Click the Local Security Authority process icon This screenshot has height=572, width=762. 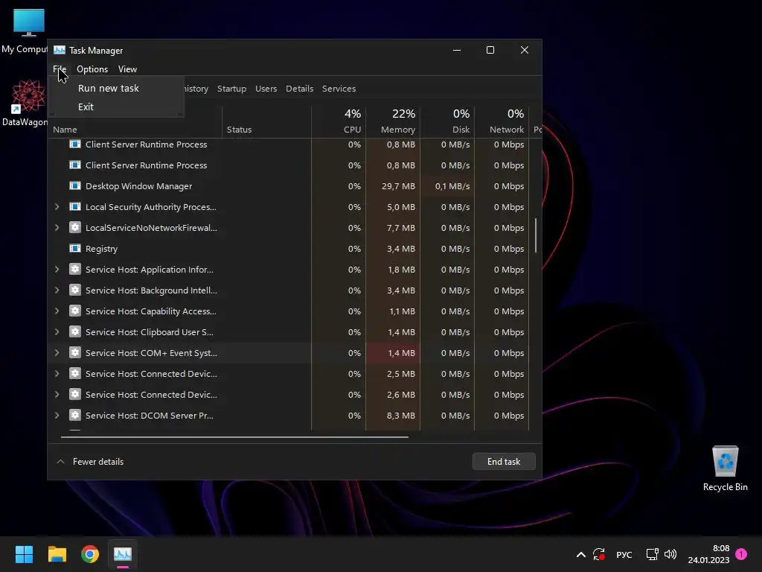(75, 207)
